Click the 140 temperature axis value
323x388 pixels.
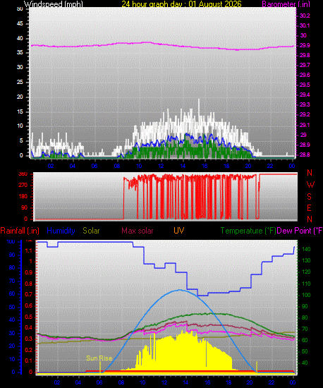[x=306, y=249]
